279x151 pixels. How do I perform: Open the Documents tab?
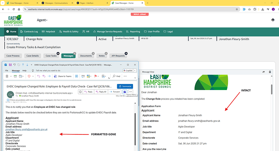(x=86, y=56)
